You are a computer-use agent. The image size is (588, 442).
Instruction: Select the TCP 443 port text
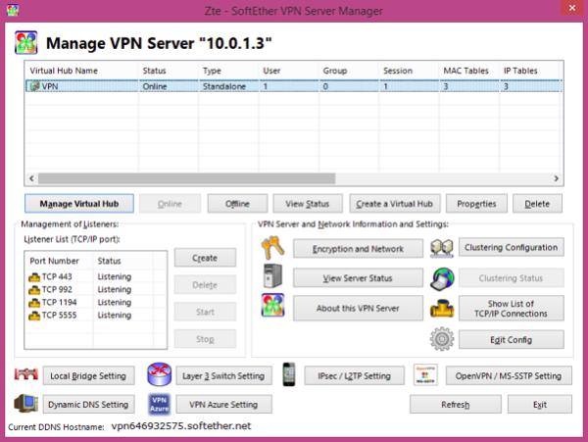pyautogui.click(x=57, y=276)
